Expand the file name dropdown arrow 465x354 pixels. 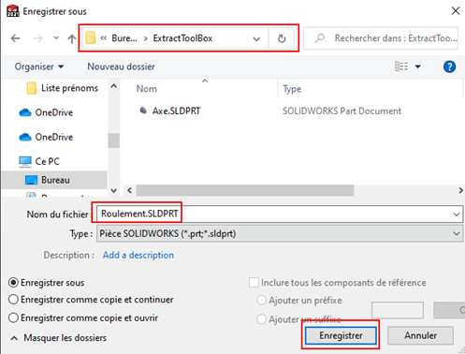point(457,214)
